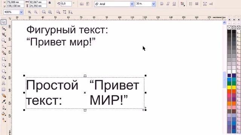Select the Interactive fill tool
Screen dimensions: 241x135
coord(4,120)
